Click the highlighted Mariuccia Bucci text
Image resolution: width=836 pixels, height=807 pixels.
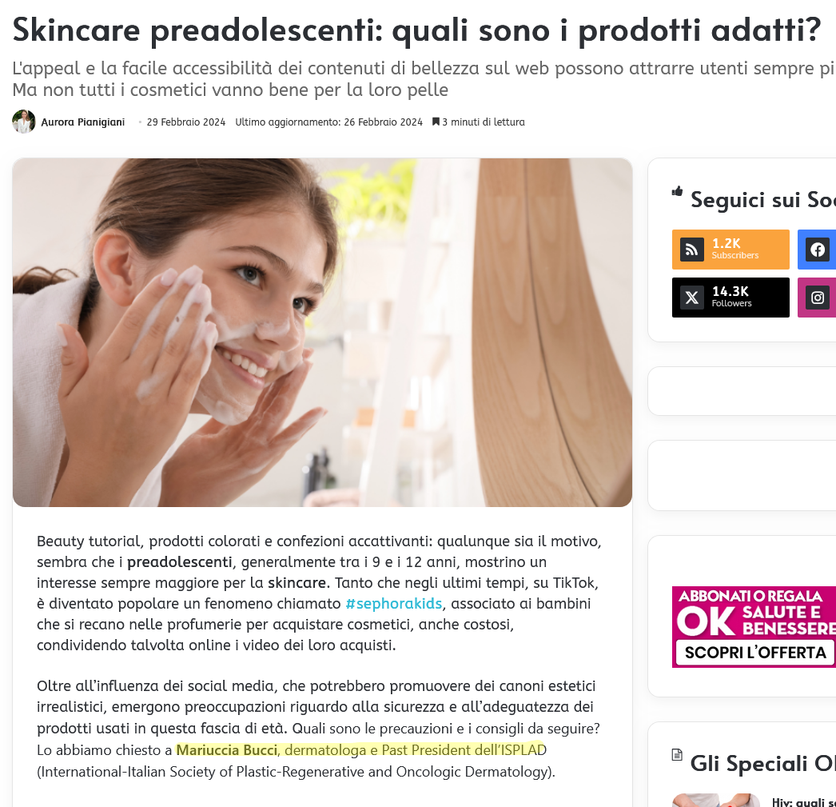pyautogui.click(x=227, y=750)
